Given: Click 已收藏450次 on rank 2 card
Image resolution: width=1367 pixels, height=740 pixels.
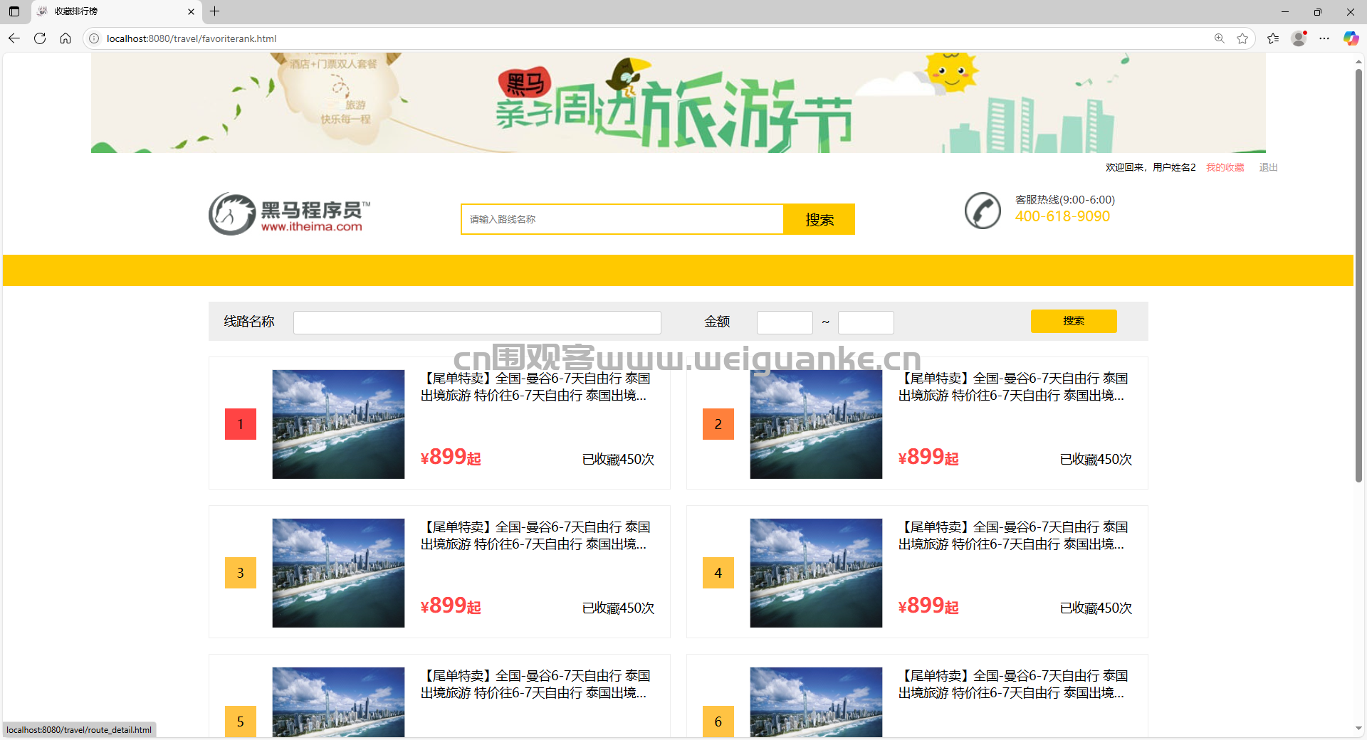Looking at the screenshot, I should click(x=1096, y=460).
